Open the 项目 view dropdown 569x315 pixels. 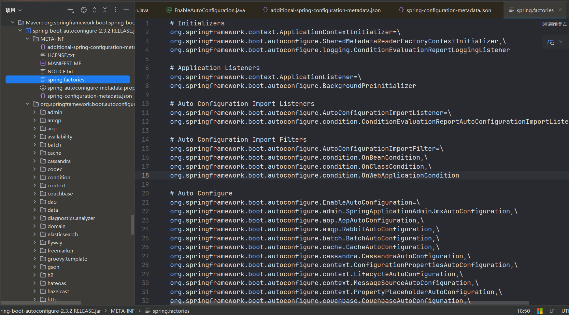13,10
